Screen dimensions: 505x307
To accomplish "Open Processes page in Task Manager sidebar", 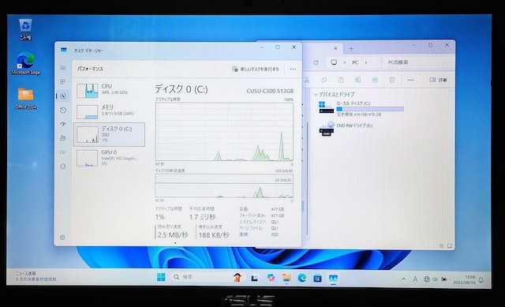I will (63, 82).
